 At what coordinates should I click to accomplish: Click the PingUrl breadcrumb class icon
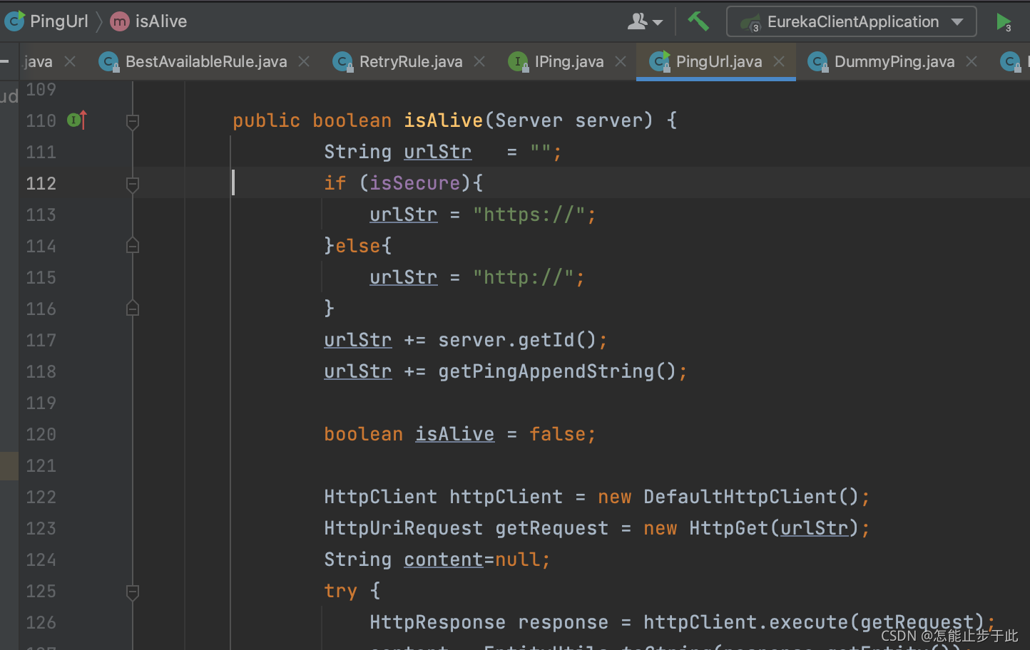click(14, 21)
